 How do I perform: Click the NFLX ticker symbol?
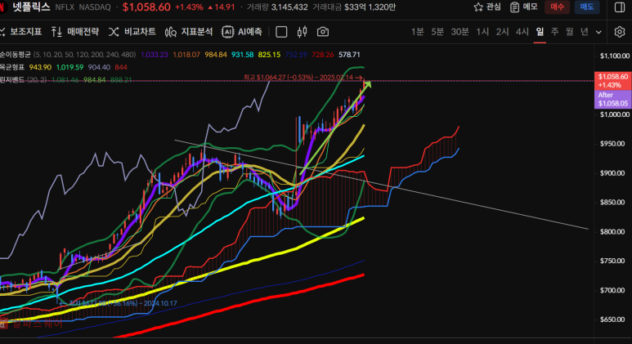pyautogui.click(x=65, y=7)
